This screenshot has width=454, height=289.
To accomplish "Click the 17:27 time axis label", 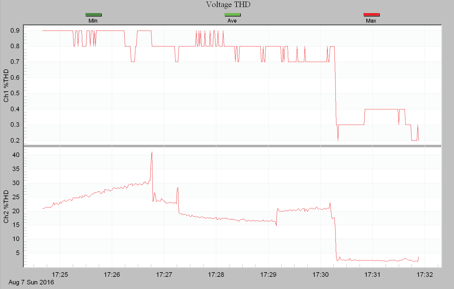I will point(164,275).
